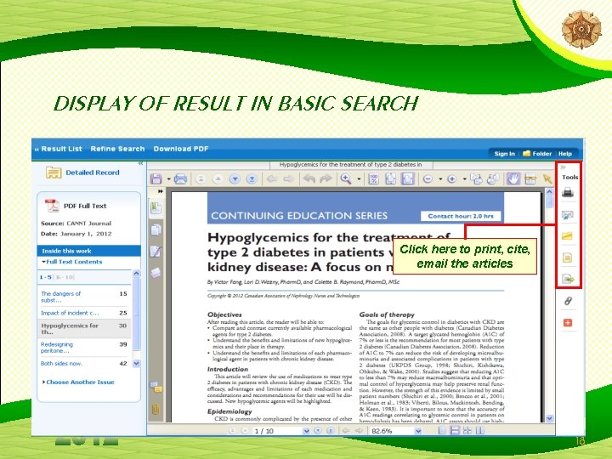612x459 pixels.
Task: Click the Permalink chain icon
Action: point(568,301)
